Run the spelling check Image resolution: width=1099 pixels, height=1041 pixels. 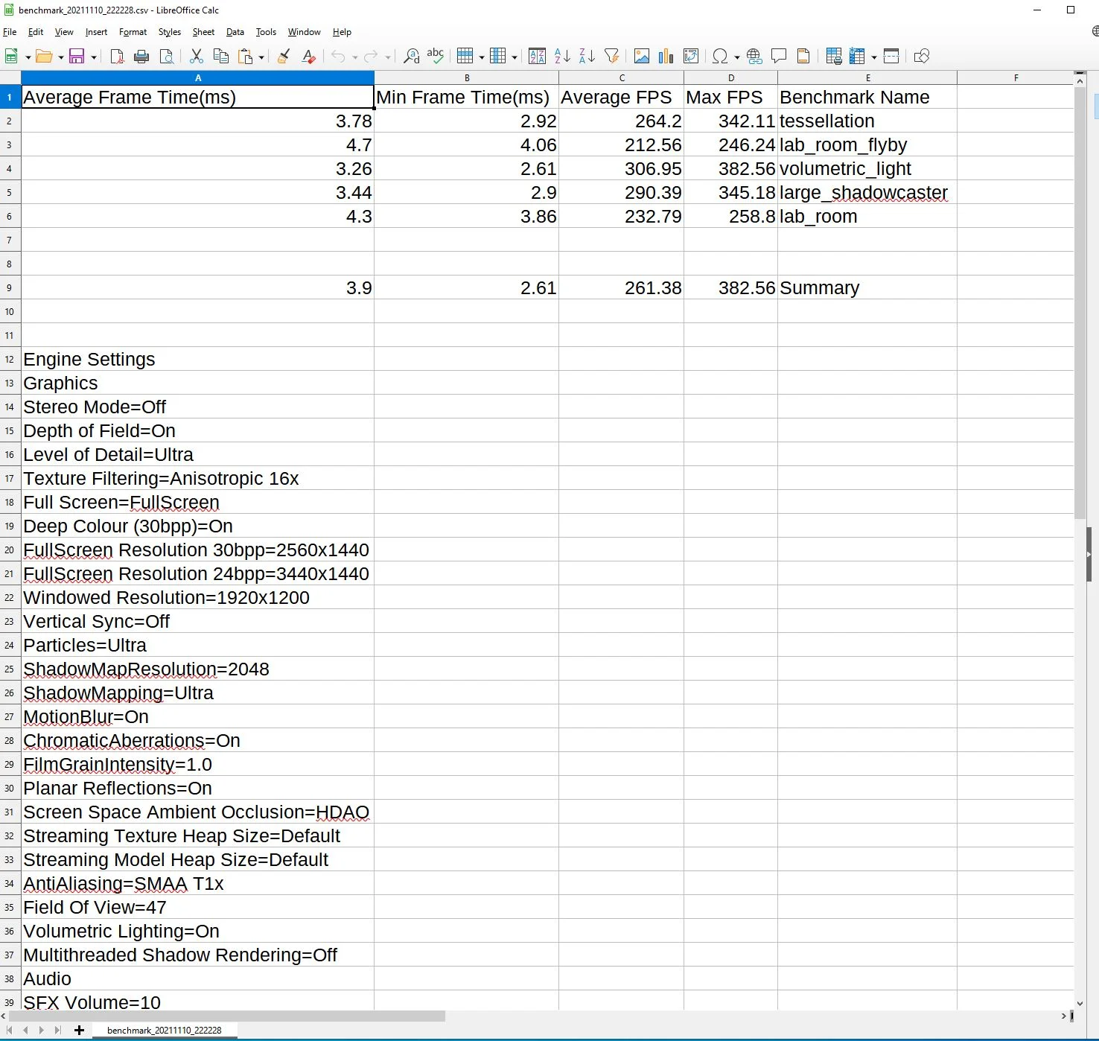436,57
